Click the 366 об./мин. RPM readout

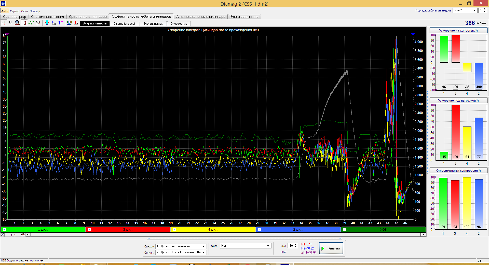[476, 23]
